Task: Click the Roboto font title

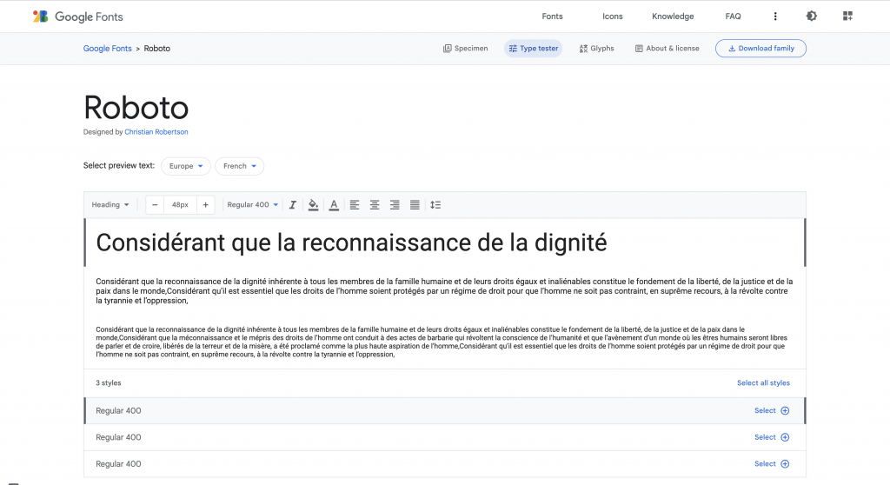Action: click(x=136, y=107)
